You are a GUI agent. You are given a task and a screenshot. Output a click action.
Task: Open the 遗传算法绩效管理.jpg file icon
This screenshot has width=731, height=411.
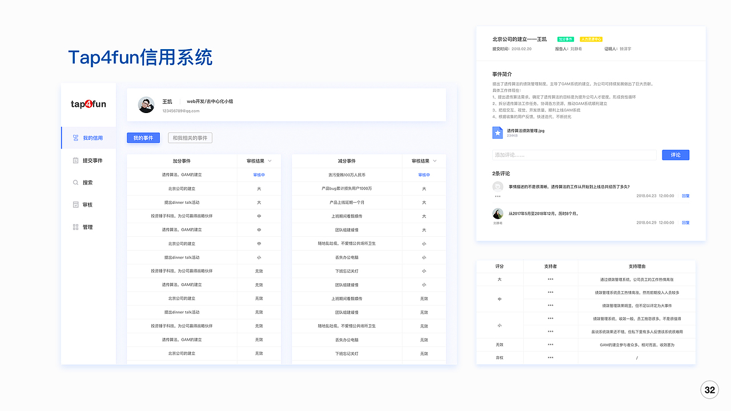click(x=497, y=132)
